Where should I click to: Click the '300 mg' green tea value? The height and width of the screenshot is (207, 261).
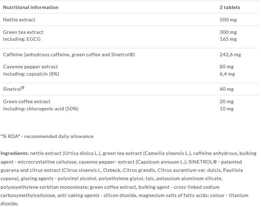coord(228,32)
